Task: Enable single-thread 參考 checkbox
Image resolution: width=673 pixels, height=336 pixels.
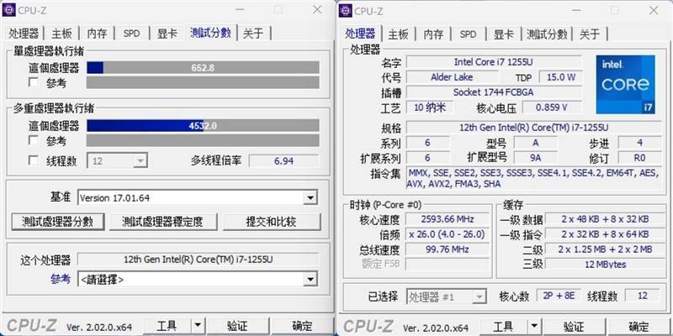Action: [34, 82]
